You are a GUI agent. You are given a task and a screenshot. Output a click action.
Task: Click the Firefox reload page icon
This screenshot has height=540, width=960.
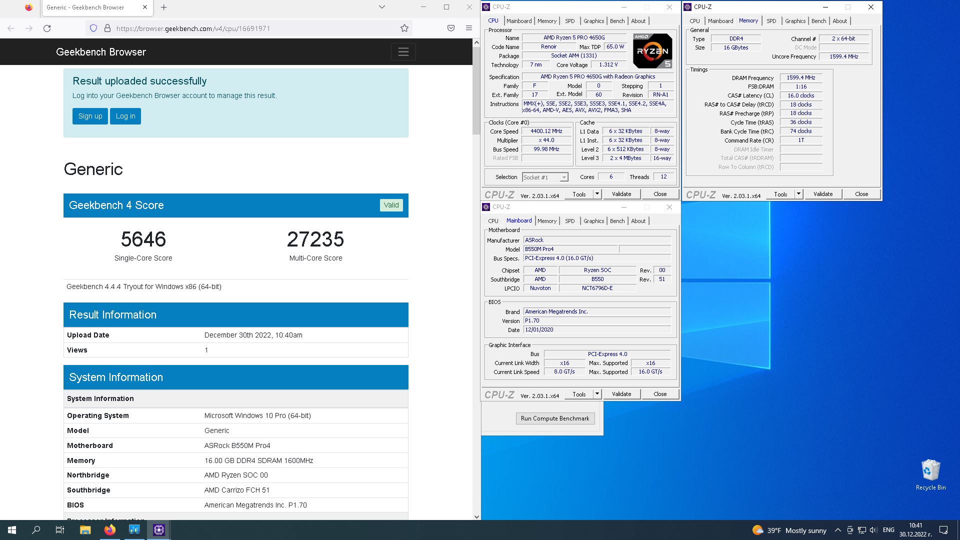point(47,28)
